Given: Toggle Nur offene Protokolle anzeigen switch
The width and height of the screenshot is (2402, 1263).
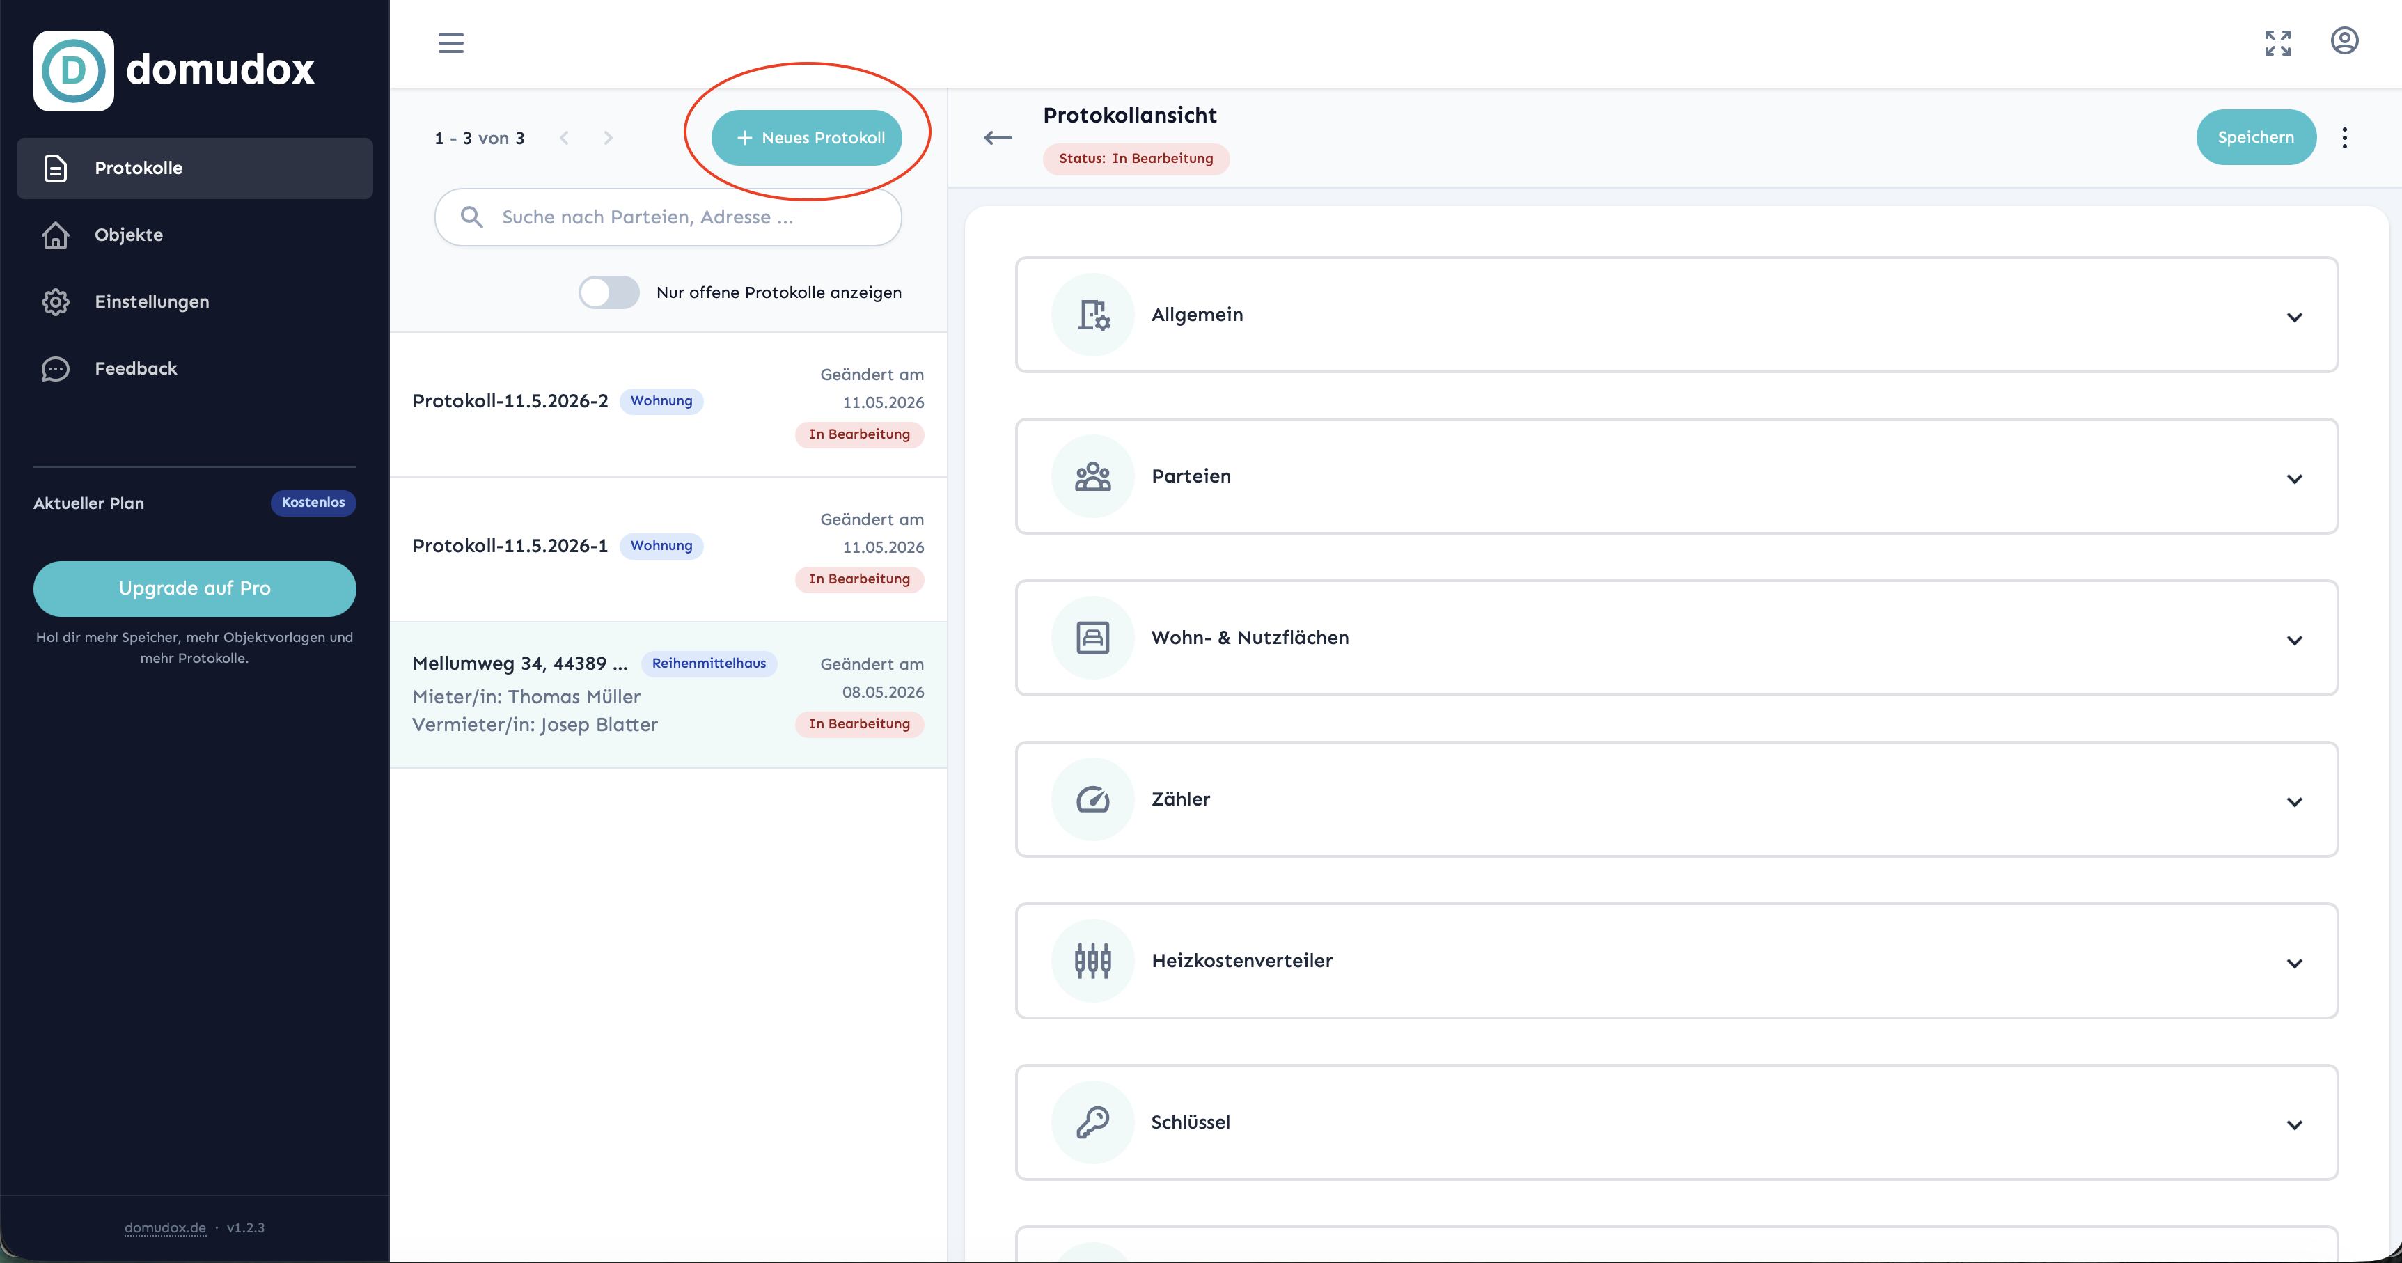Looking at the screenshot, I should click(609, 293).
